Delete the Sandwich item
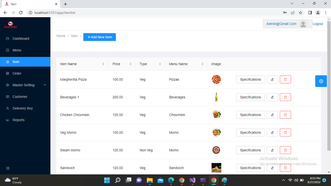 click(x=285, y=168)
